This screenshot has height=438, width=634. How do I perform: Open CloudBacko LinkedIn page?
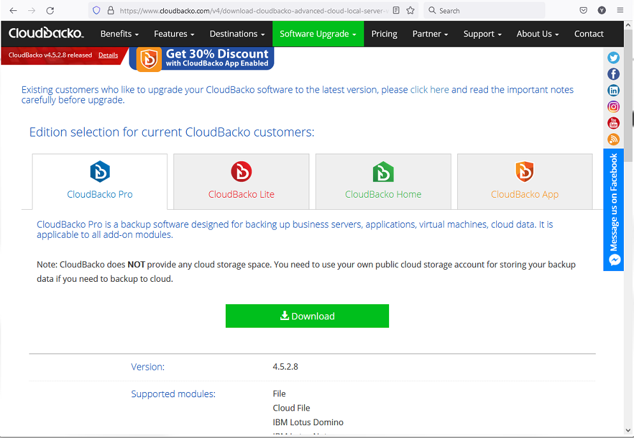[x=614, y=90]
